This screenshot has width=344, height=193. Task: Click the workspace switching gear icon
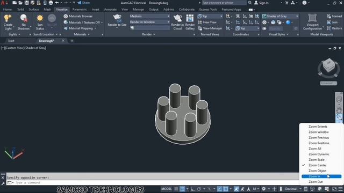point(264,189)
